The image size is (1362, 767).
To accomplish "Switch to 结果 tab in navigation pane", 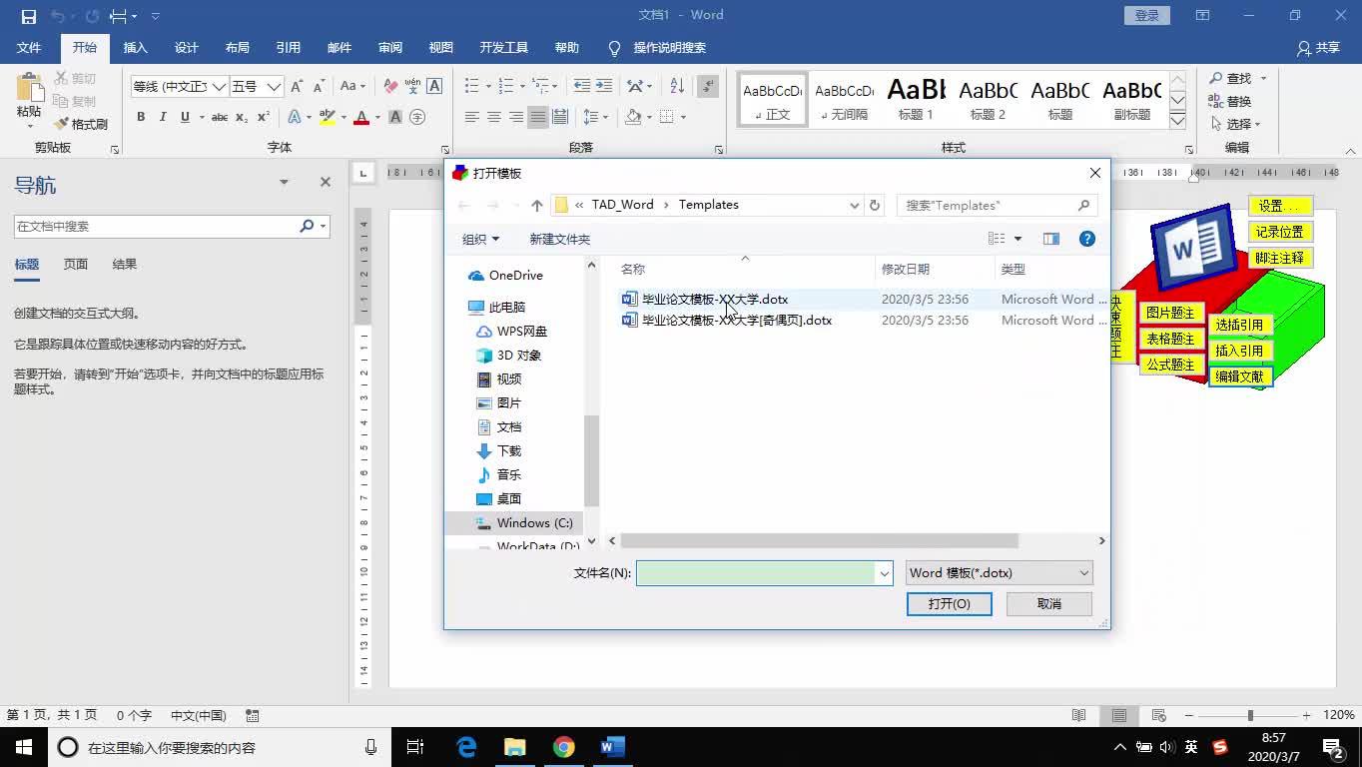I will (125, 264).
